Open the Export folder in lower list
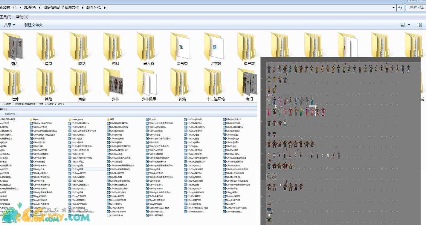Screen dimensions: 426x225 [34, 119]
